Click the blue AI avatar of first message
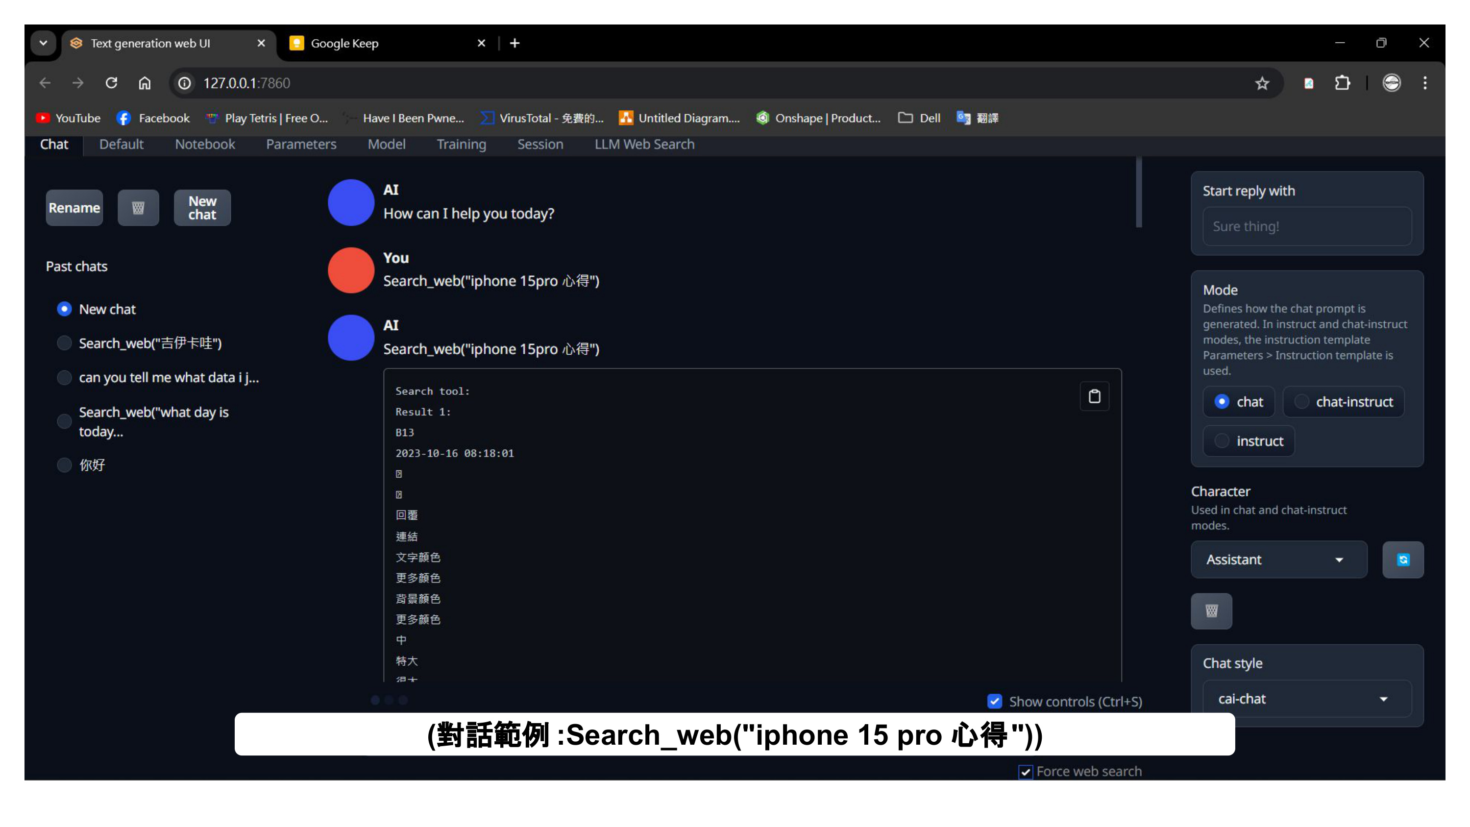The height and width of the screenshot is (827, 1470). point(351,203)
